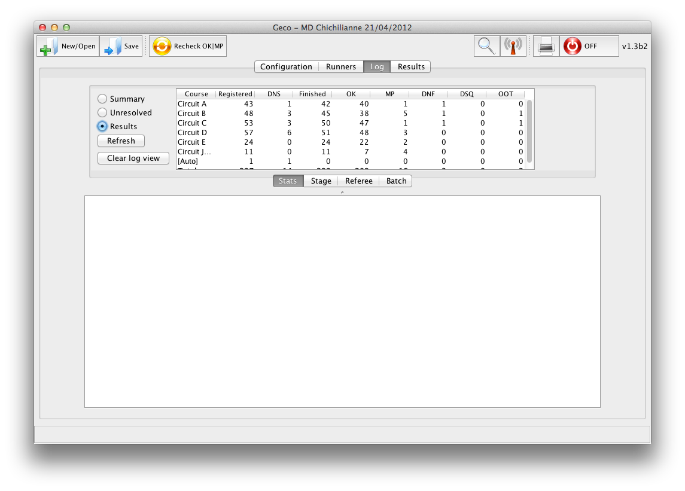The height and width of the screenshot is (491, 685).
Task: Select the Circuit D row
Action: [351, 133]
